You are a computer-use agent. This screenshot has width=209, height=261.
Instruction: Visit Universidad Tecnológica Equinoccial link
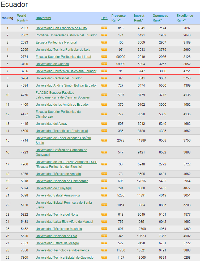coord(62,131)
